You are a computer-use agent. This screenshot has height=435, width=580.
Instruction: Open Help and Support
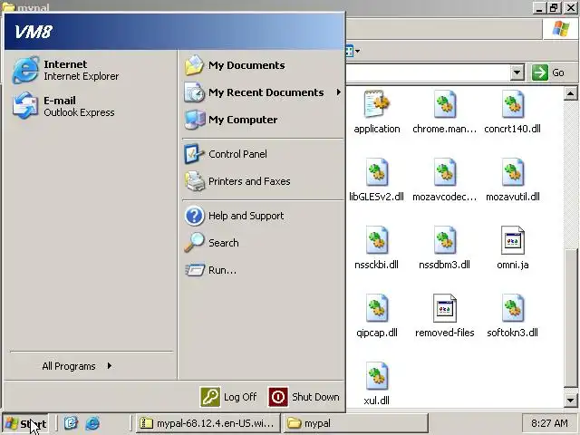263,216
